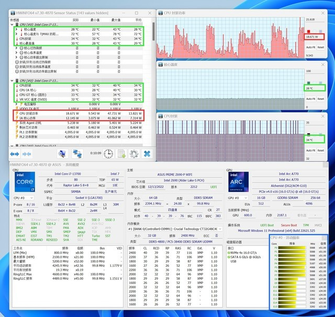Click the green status icon beside SATA 6 Gb/s

point(229,257)
